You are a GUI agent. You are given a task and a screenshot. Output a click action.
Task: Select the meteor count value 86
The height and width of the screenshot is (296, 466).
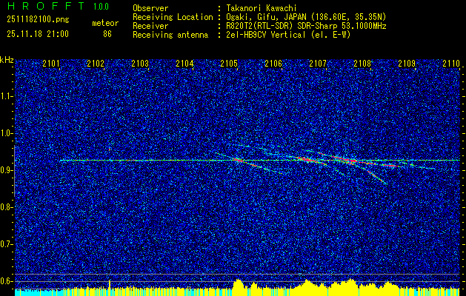[x=107, y=34]
